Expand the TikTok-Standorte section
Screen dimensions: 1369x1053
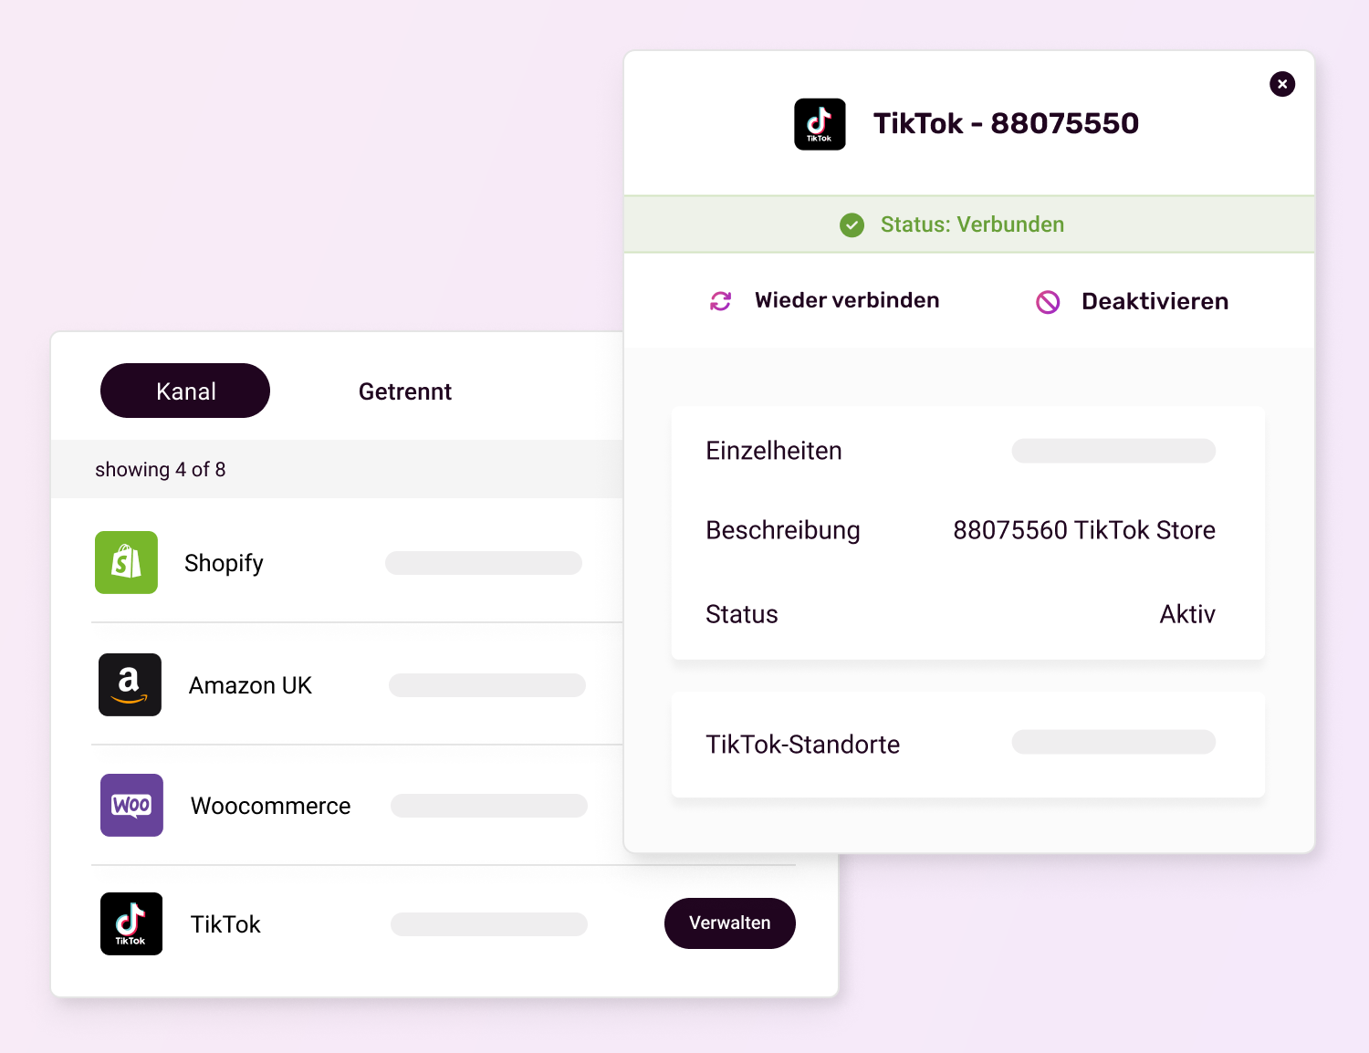(x=802, y=745)
